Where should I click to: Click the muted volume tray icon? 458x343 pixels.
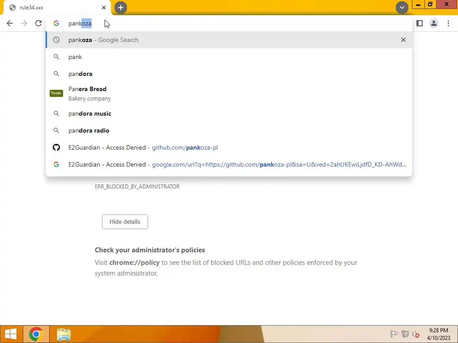(416, 334)
